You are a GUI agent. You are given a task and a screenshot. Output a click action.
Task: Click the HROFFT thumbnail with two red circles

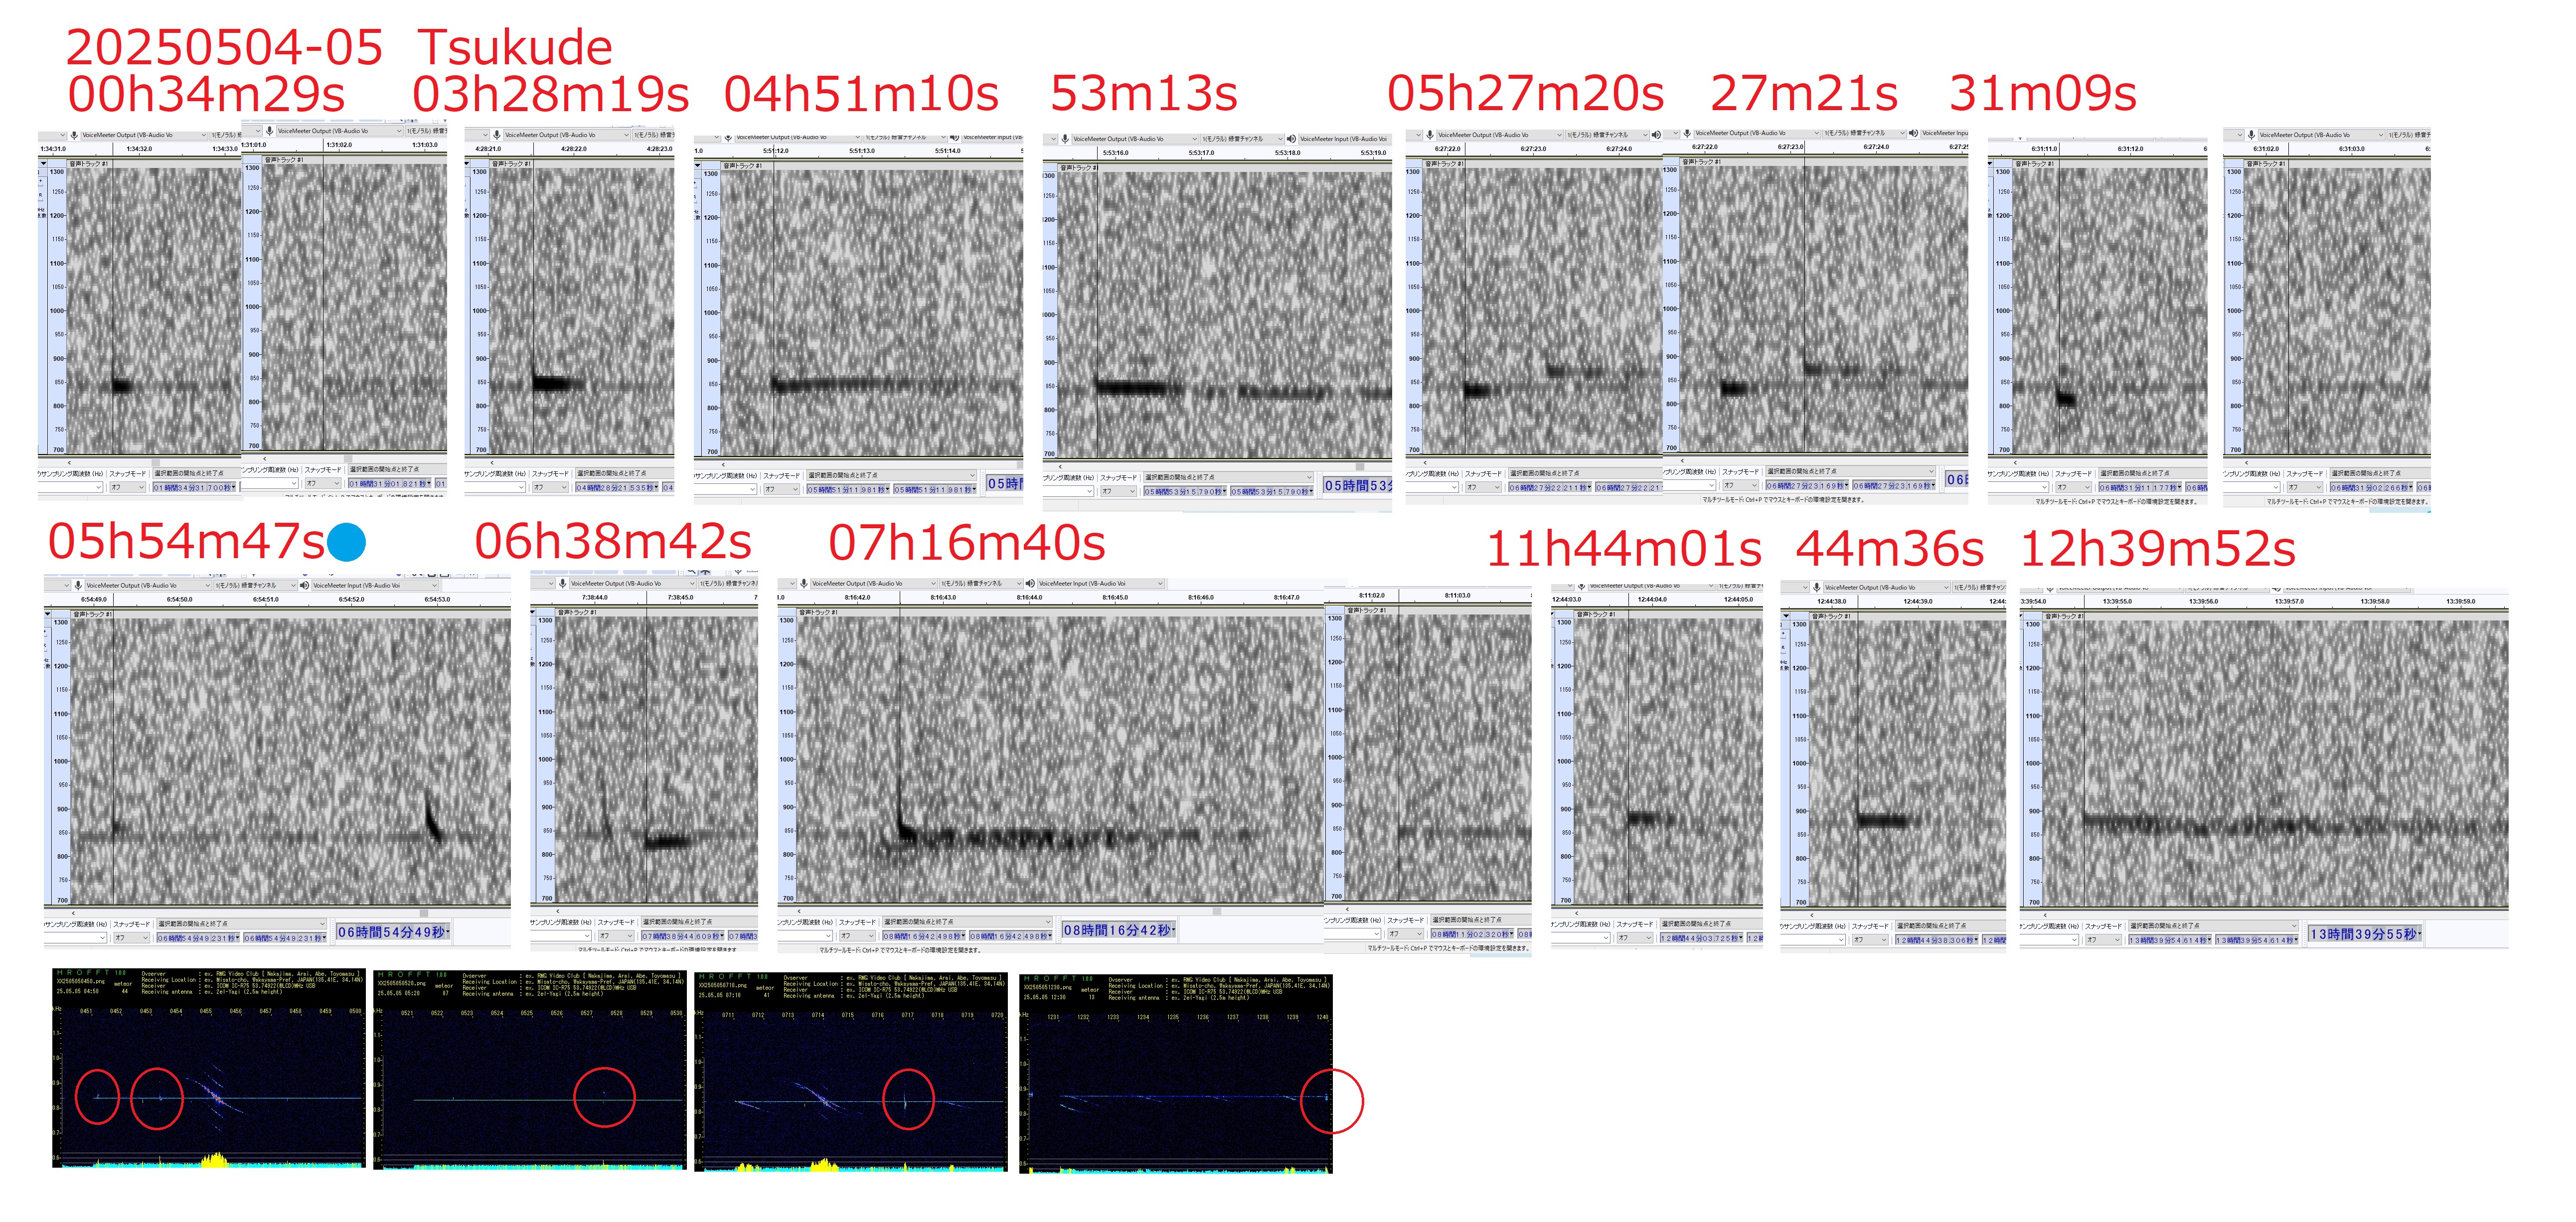click(209, 1069)
